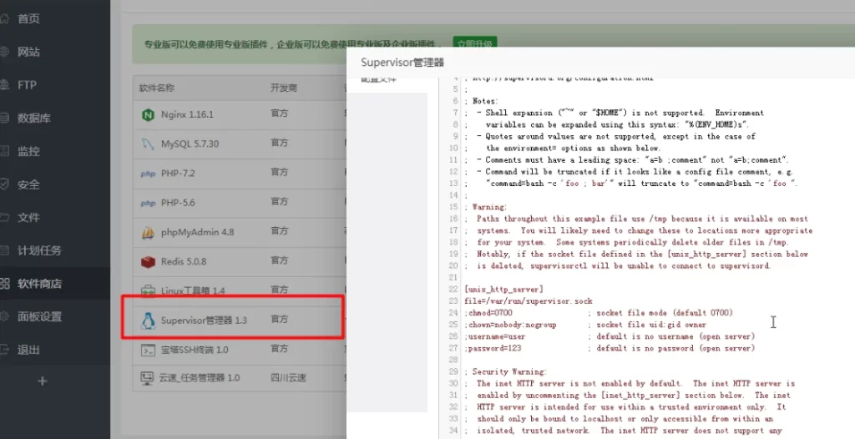
Task: Click the '; Security Warning:' comment line
Action: tap(505, 372)
